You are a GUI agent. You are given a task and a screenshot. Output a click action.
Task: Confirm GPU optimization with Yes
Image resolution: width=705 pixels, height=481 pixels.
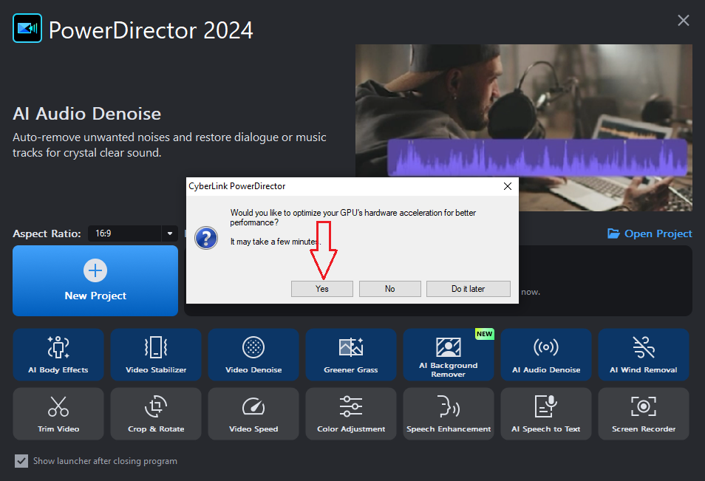click(322, 289)
